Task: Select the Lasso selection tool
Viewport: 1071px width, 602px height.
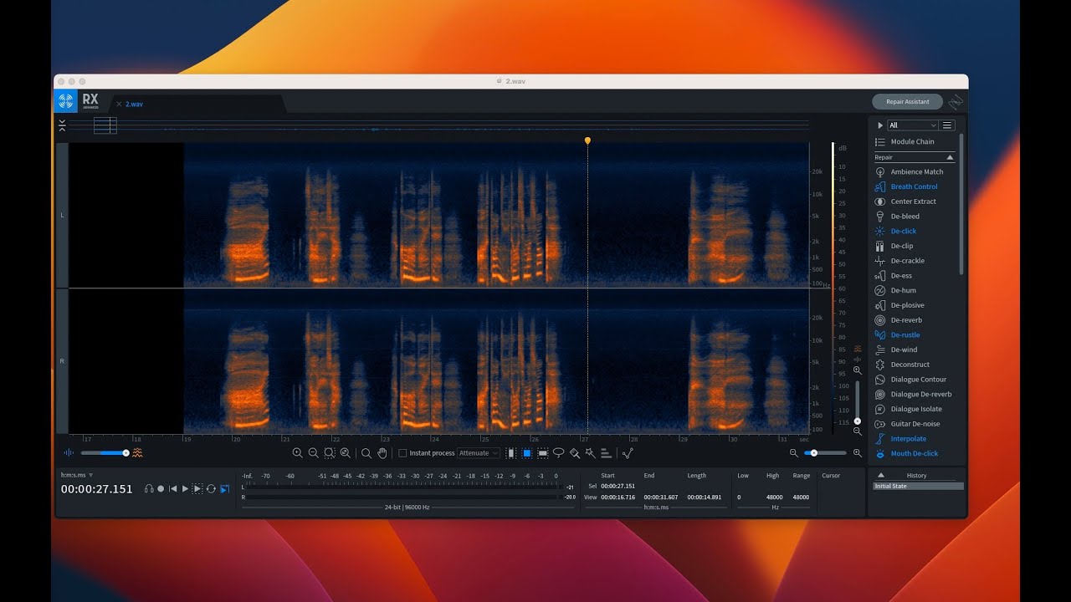Action: (559, 453)
